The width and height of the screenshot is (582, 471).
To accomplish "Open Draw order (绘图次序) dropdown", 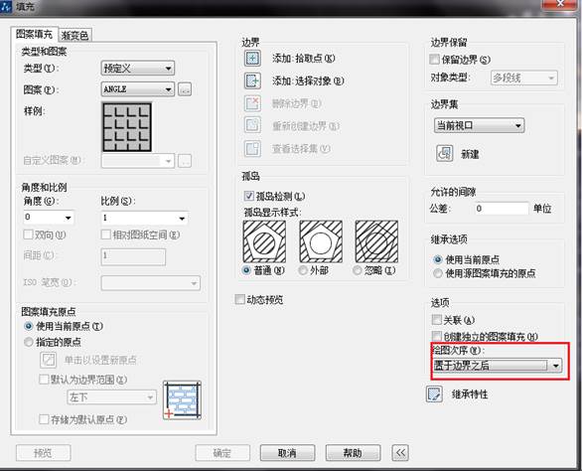I will pyautogui.click(x=498, y=366).
